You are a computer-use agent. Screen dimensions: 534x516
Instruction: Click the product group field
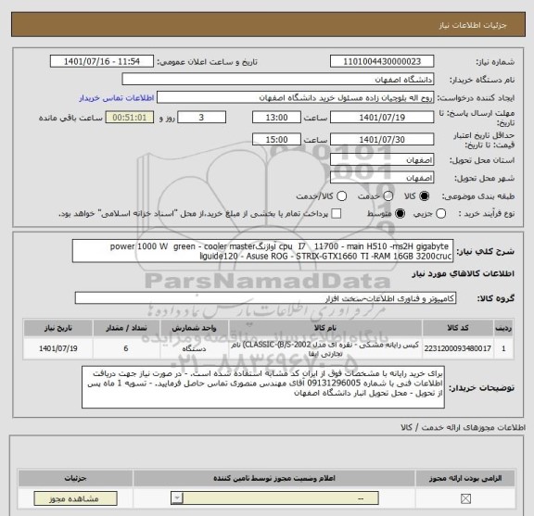pos(265,298)
